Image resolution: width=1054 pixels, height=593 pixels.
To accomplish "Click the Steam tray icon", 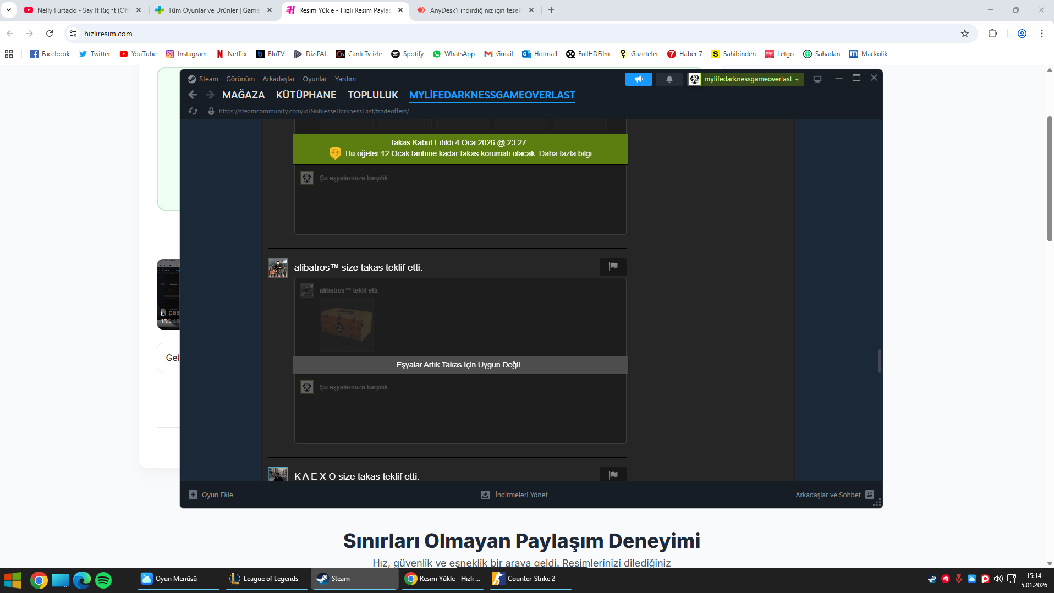I will (x=932, y=579).
